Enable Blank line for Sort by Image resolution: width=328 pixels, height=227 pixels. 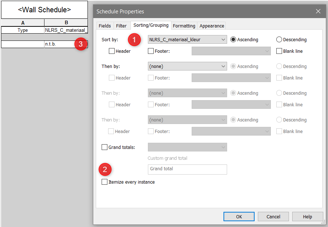coord(279,51)
